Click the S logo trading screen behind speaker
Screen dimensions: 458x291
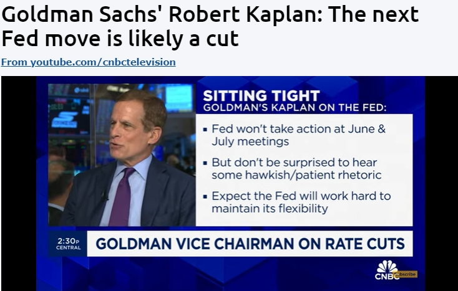point(65,120)
